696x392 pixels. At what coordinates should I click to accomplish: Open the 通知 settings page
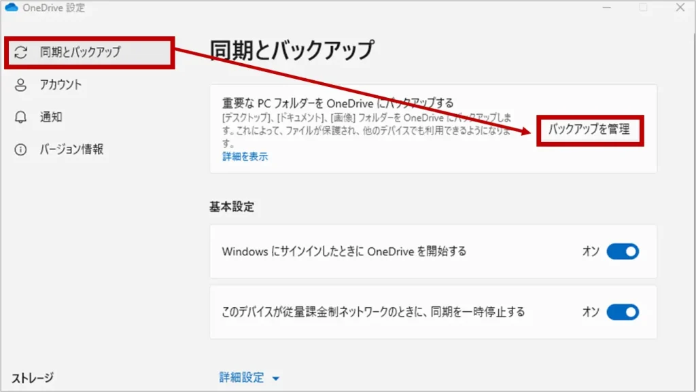pos(51,117)
